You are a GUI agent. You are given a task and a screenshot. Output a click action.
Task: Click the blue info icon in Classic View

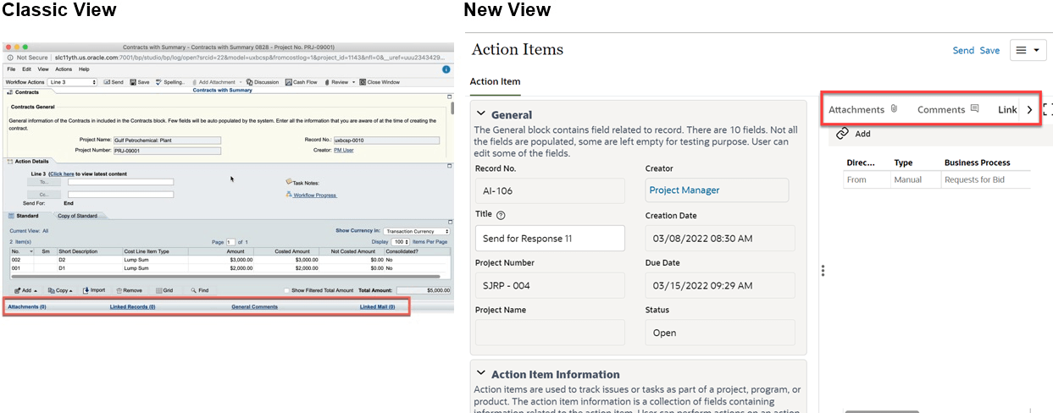[x=446, y=69]
